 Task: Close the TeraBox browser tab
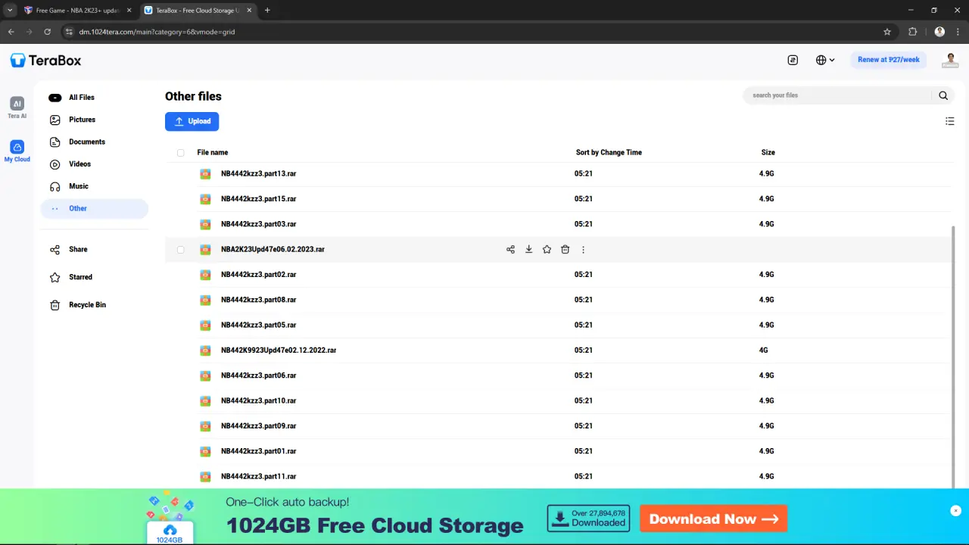249,10
